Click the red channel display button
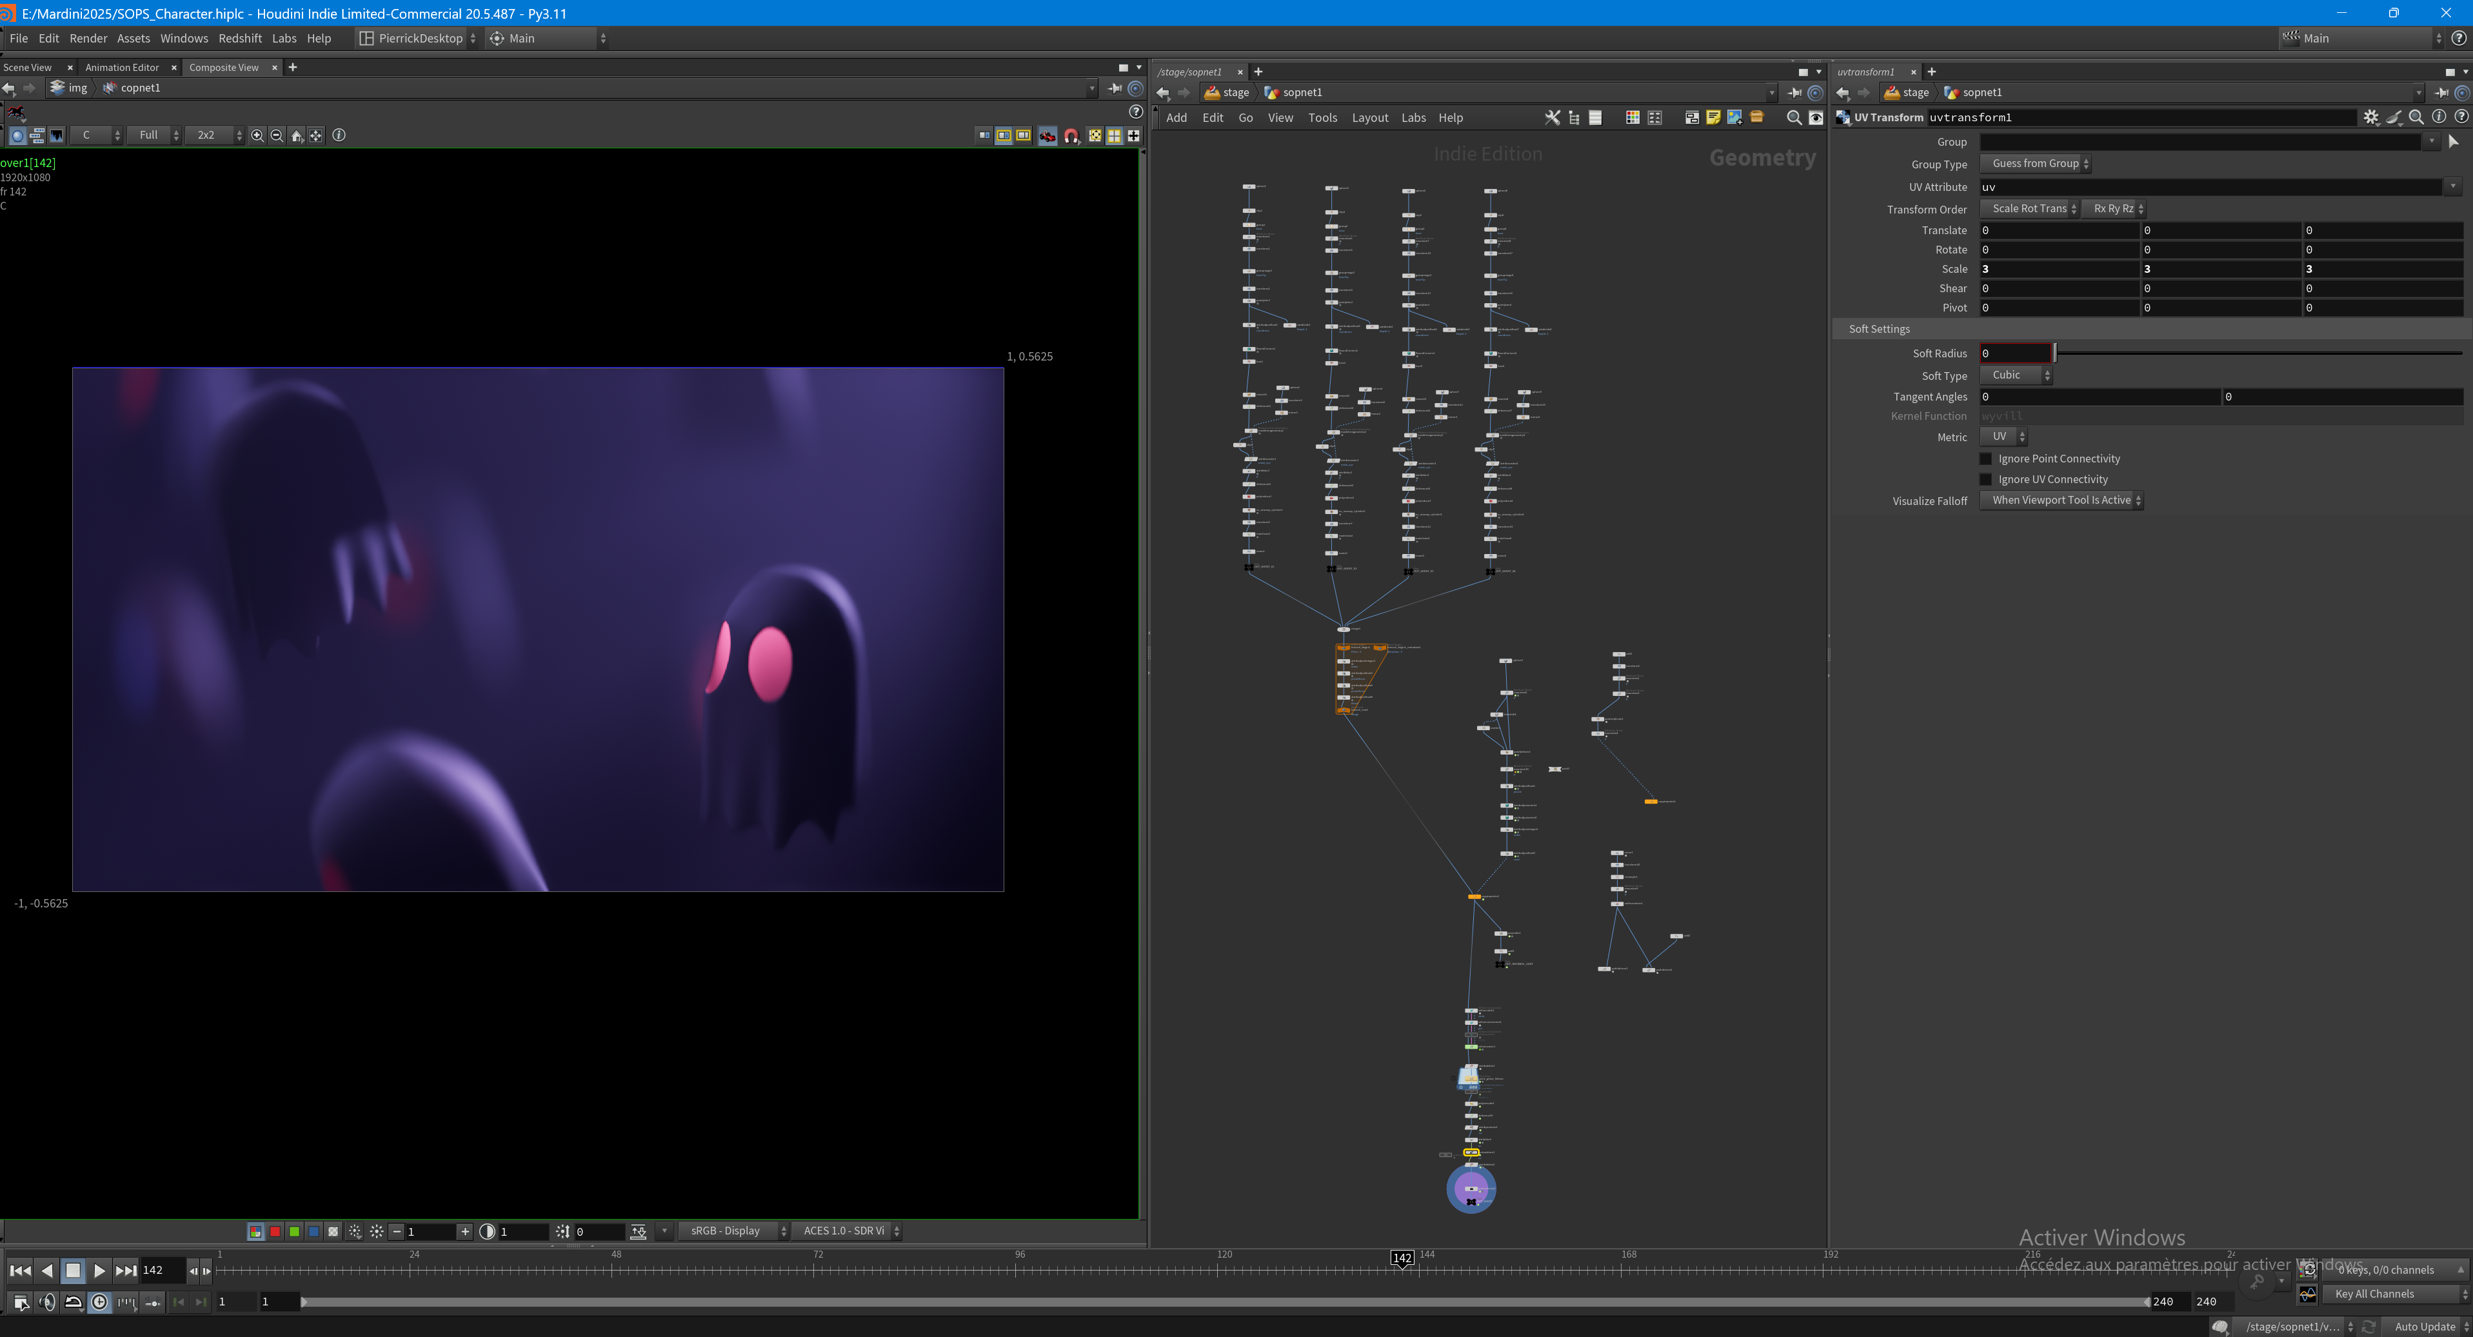Screen dimensions: 2473x1337 [275, 1231]
